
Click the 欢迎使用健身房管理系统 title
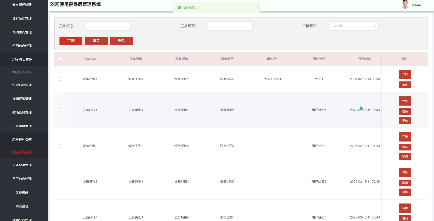click(75, 4)
